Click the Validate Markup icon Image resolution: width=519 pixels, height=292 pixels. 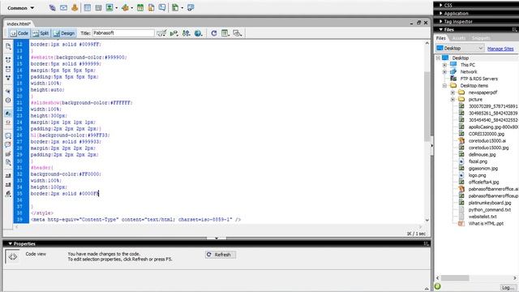(x=174, y=33)
